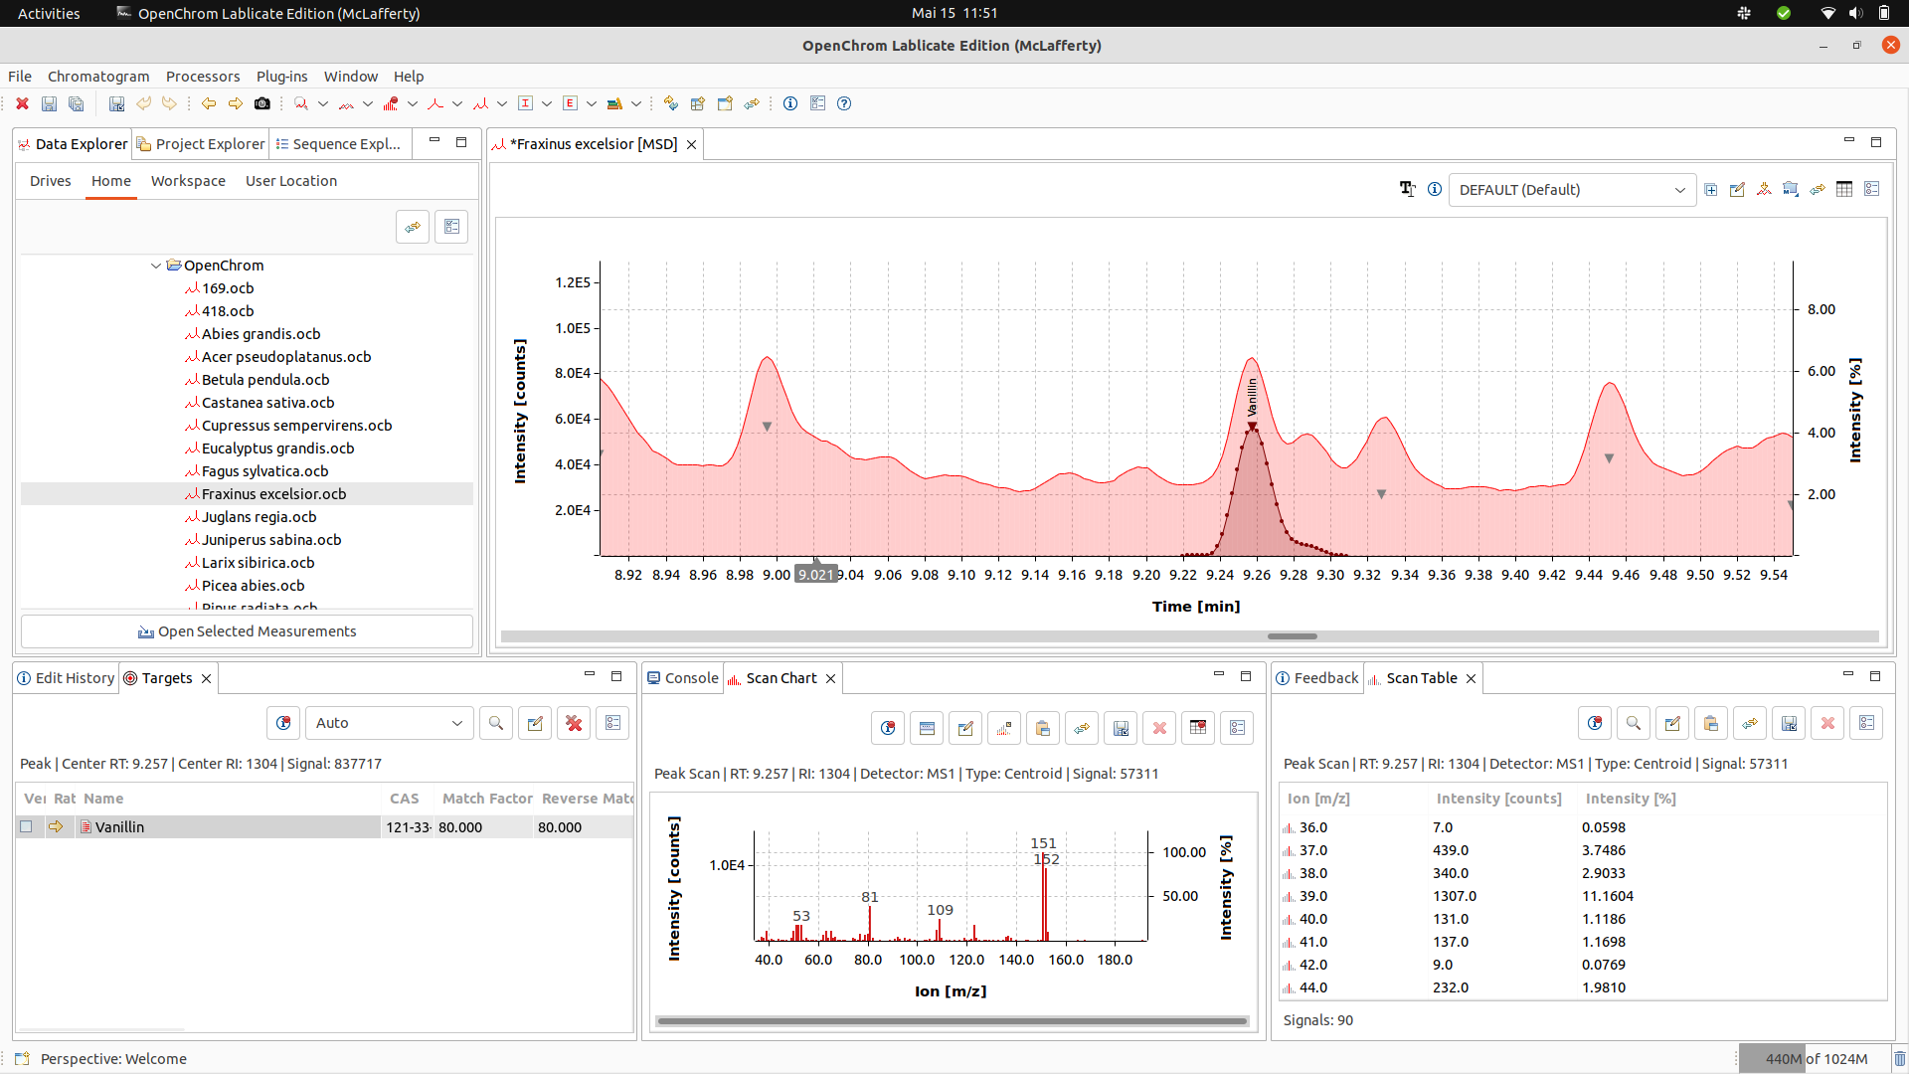The image size is (1909, 1074).
Task: Copy scan to clipboard via paste icon
Action: pyautogui.click(x=1043, y=727)
